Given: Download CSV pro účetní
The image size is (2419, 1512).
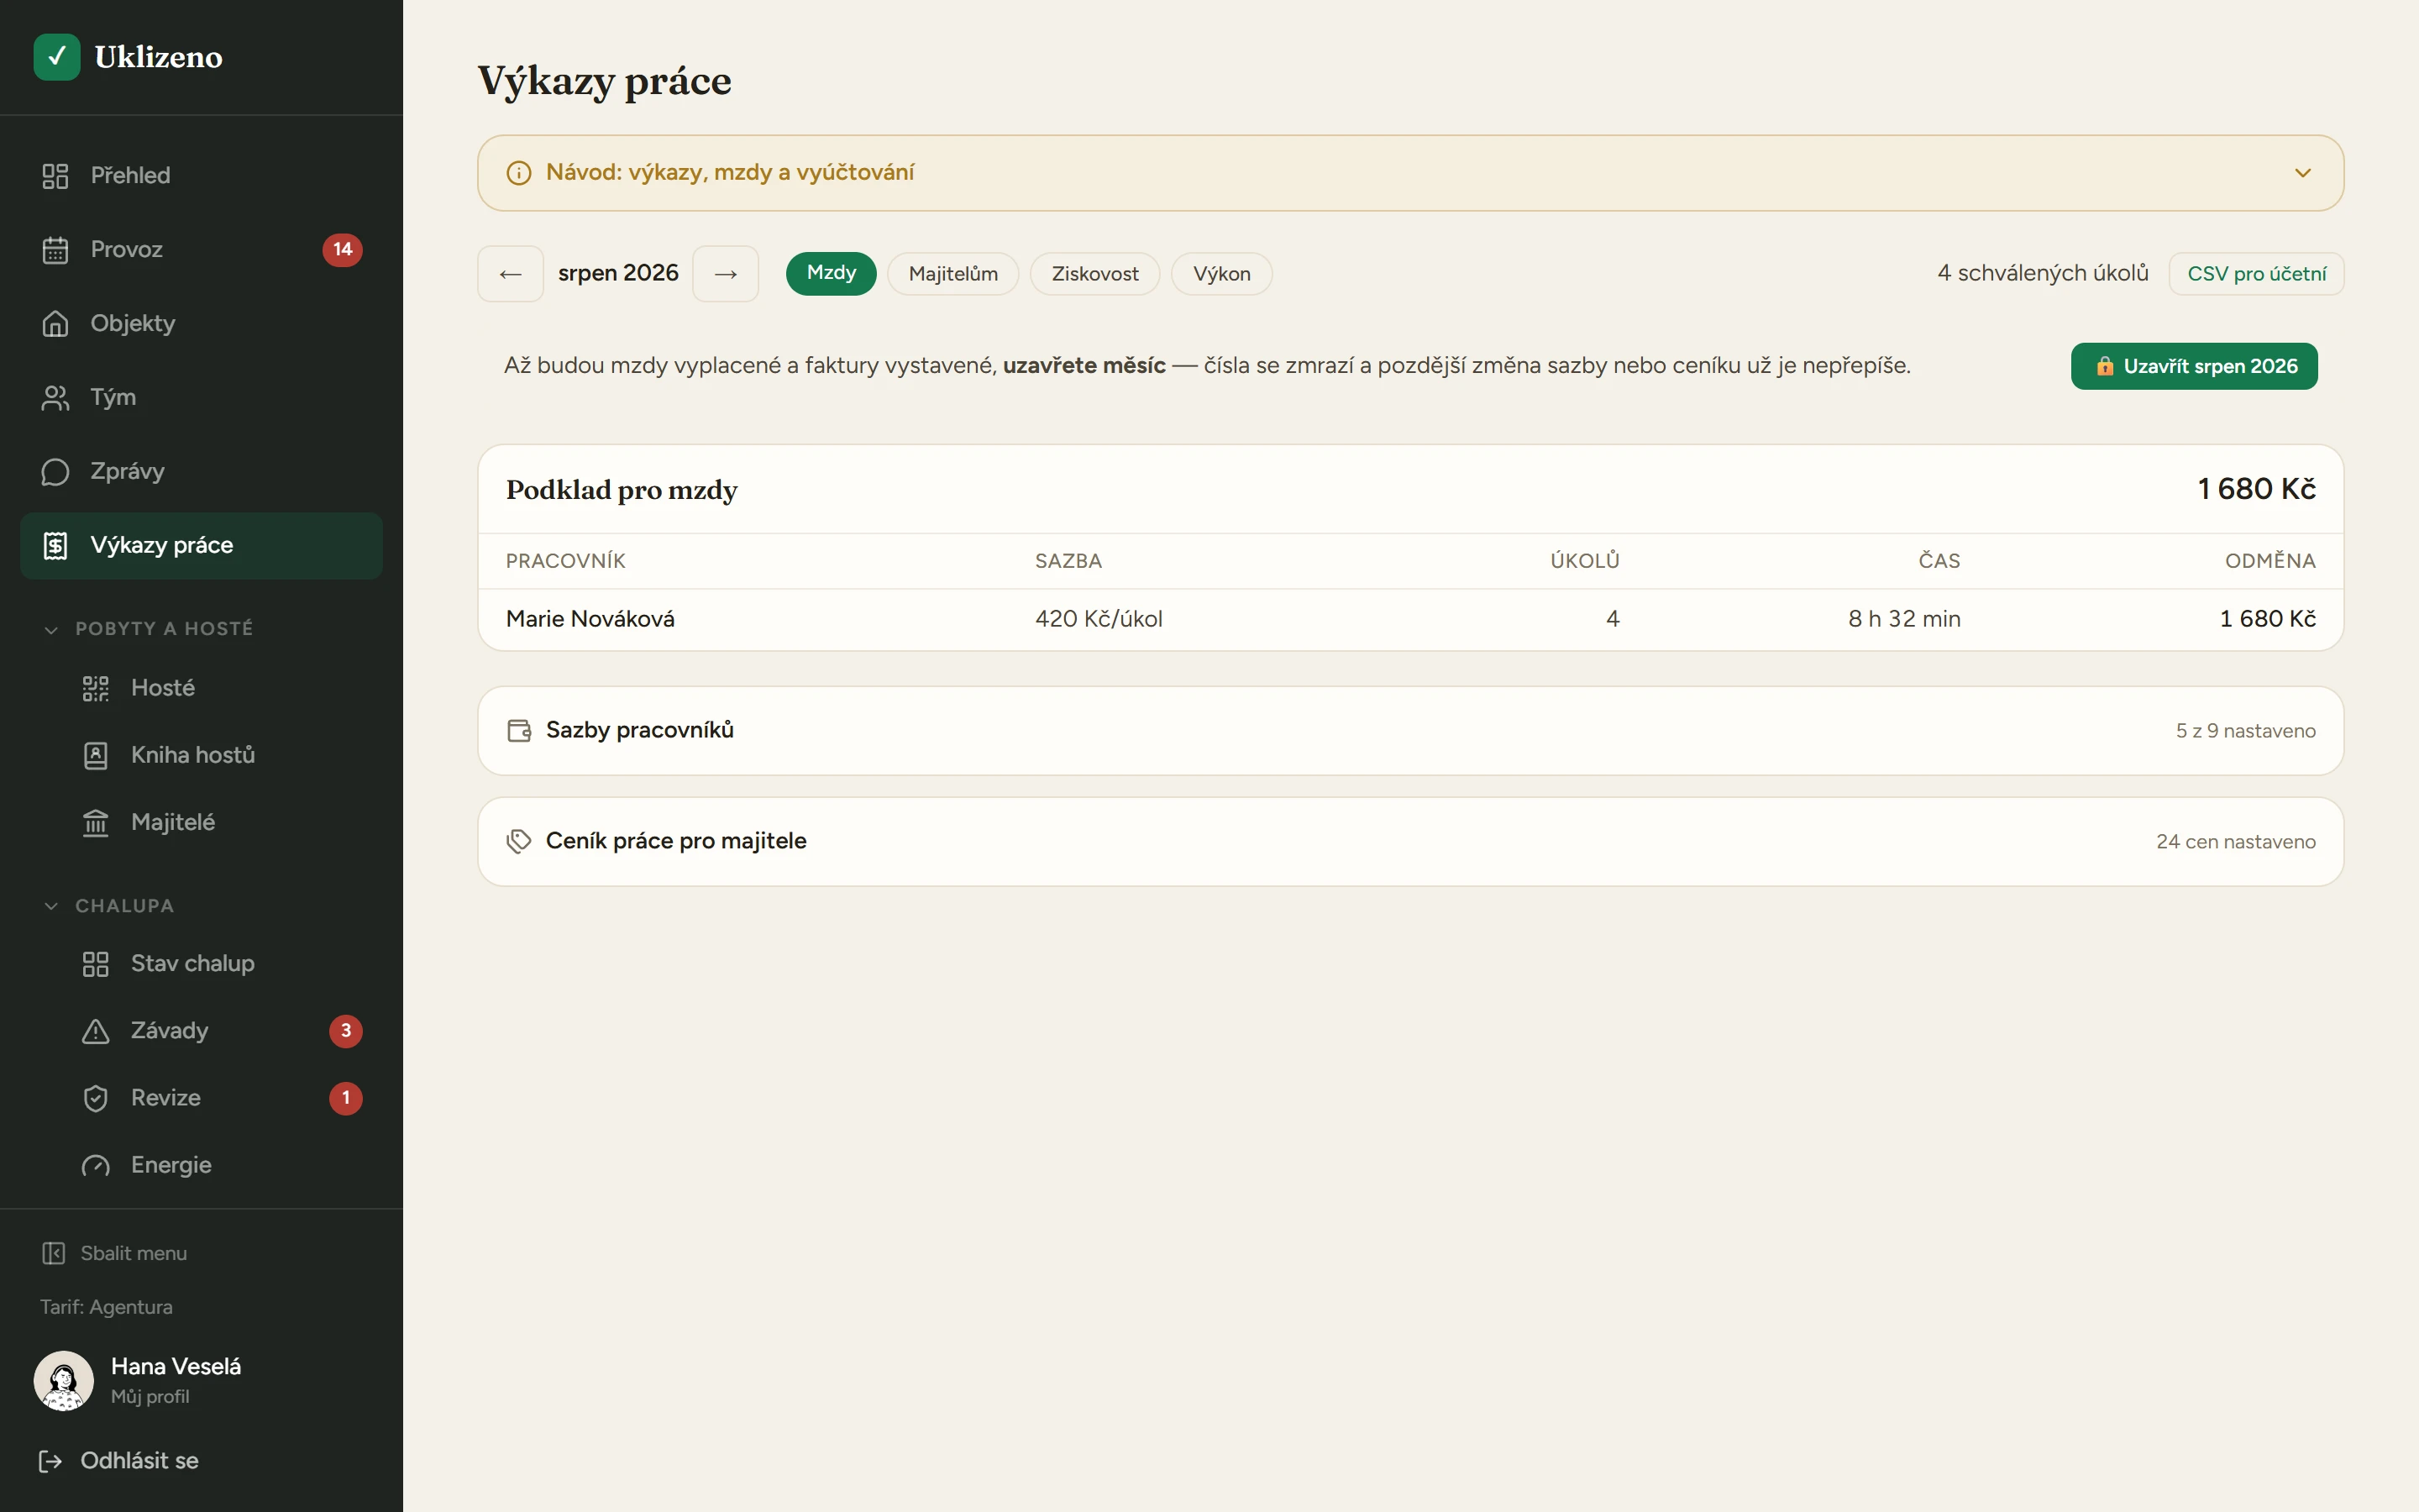Looking at the screenshot, I should point(2256,273).
